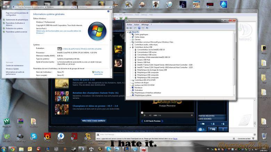
Task: Select Périphérique de stockage de masse USB
Action: pos(152,70)
